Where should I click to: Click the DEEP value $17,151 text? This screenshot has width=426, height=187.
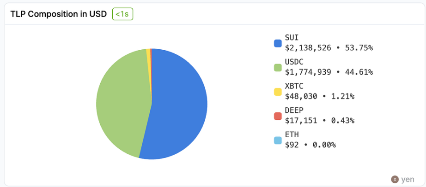[302, 120]
